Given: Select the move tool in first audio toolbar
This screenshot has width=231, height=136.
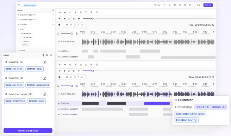Looking at the screenshot, I should pyautogui.click(x=60, y=13).
